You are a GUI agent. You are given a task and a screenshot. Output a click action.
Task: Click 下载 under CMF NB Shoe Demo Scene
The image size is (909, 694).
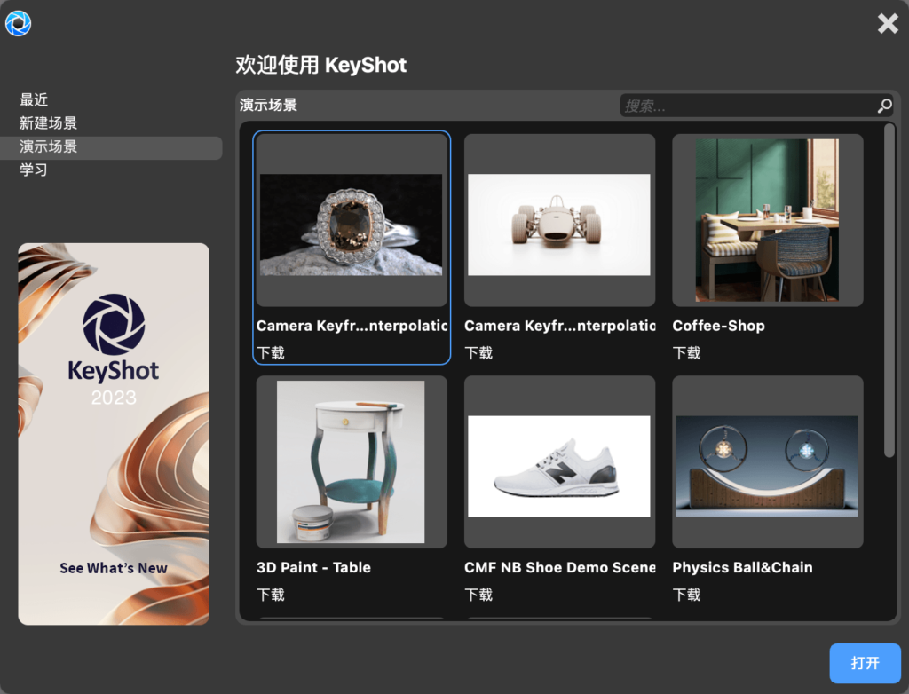(x=478, y=595)
